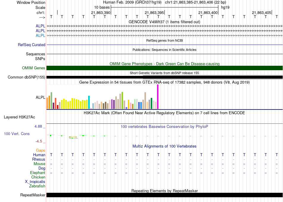The height and width of the screenshot is (202, 283).
Task: Click the OMIM Genes track label
Action: [x=34, y=68]
